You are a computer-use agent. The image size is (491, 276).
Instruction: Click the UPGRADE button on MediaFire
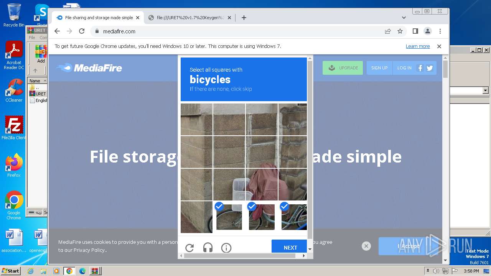tap(343, 68)
